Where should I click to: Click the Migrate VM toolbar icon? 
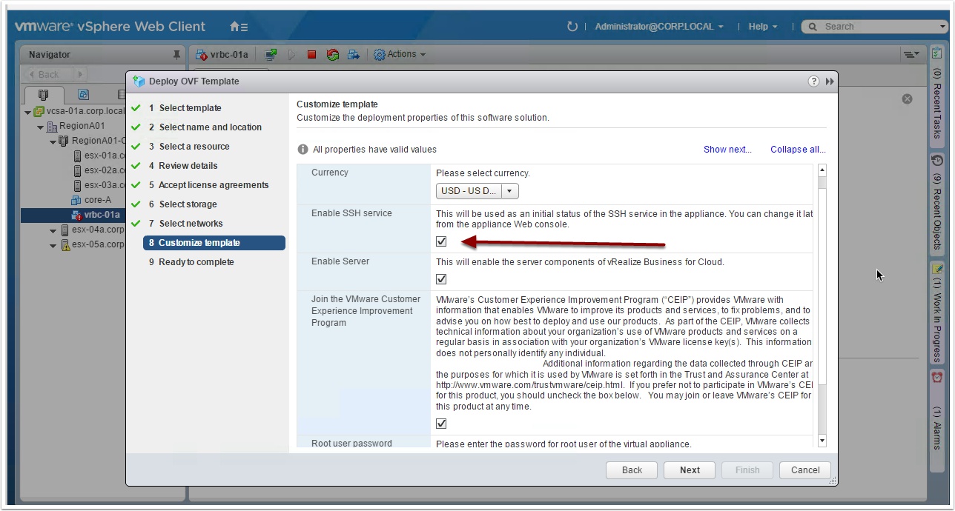354,54
